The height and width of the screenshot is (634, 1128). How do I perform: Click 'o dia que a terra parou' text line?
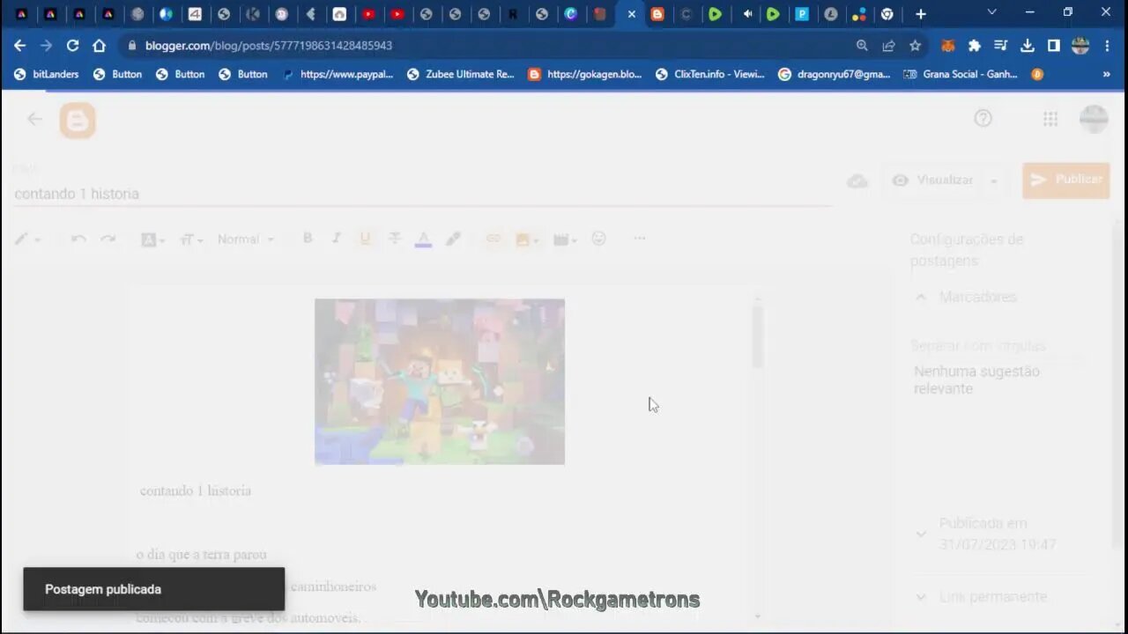click(201, 555)
